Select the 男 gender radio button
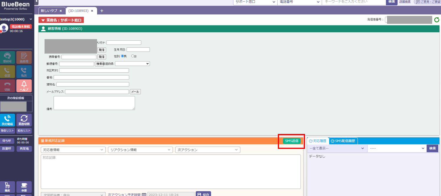Viewport: 441px width, 196px height. click(x=123, y=56)
